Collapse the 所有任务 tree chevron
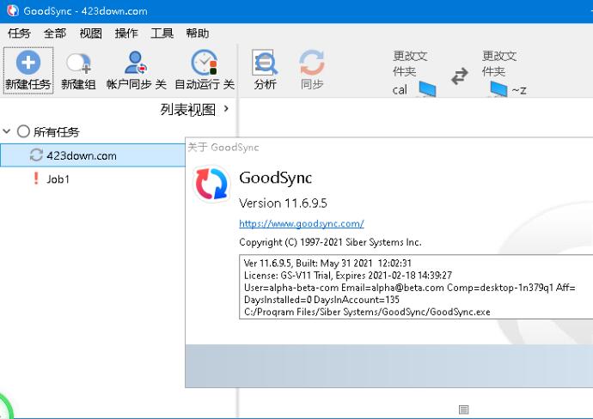This screenshot has height=419, width=593. pyautogui.click(x=6, y=131)
